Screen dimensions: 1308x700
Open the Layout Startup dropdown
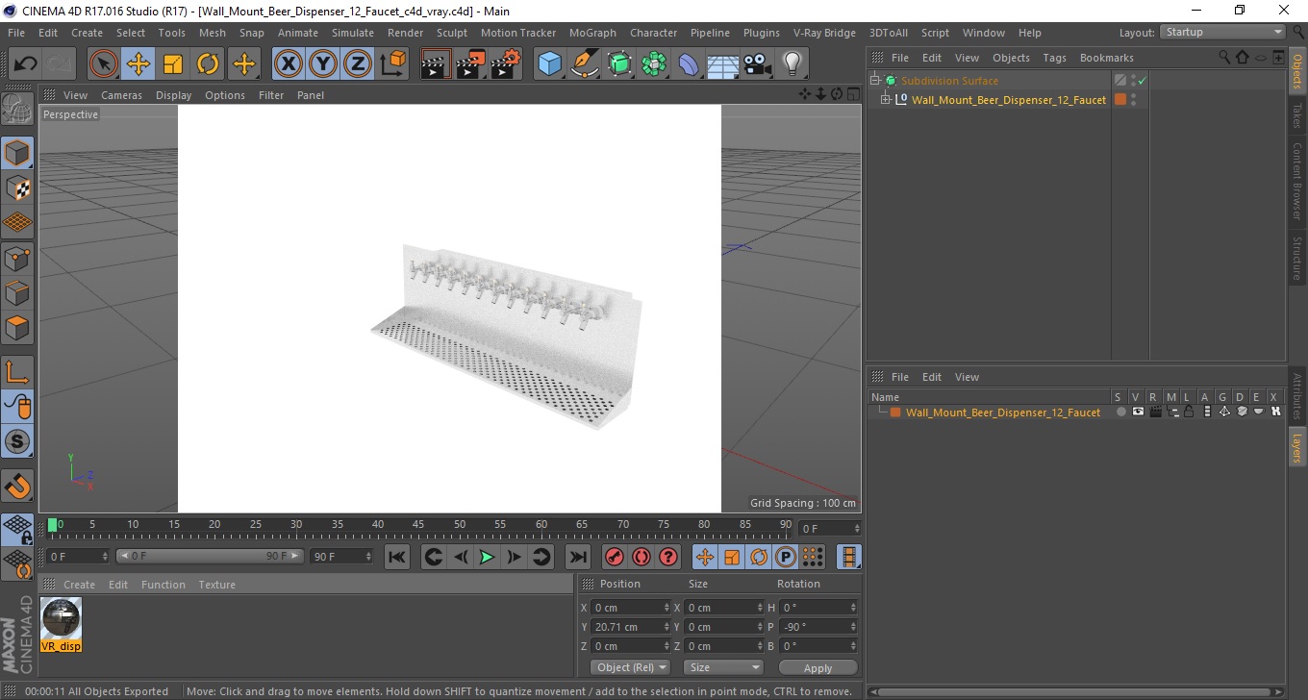[1222, 32]
